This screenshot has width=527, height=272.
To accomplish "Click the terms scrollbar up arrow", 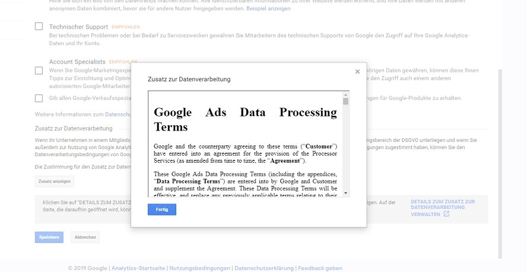I will [x=345, y=94].
